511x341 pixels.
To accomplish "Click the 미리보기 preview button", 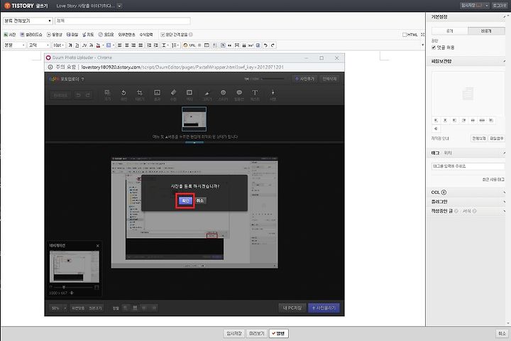I will coord(257,333).
